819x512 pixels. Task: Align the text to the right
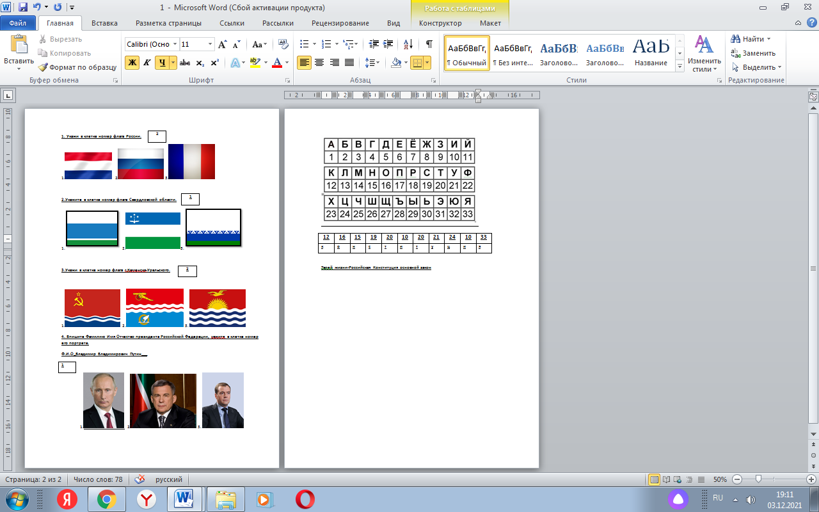point(334,62)
